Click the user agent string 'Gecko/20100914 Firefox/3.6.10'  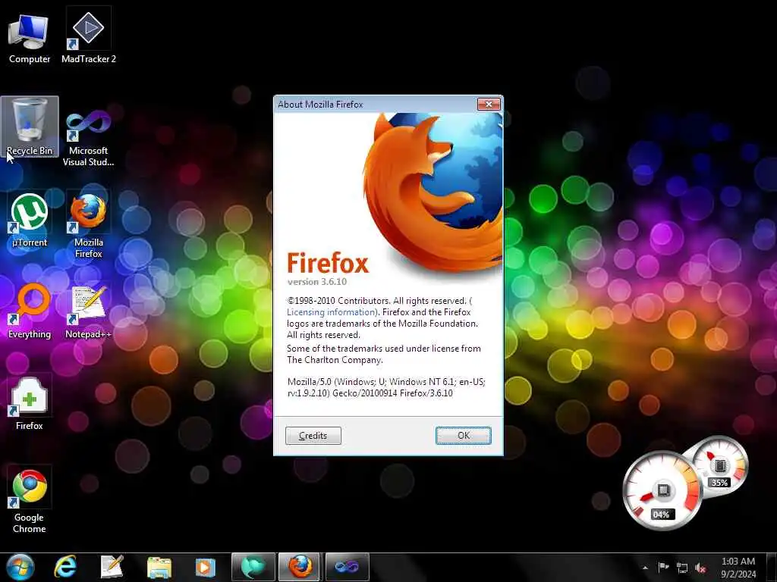coord(392,393)
